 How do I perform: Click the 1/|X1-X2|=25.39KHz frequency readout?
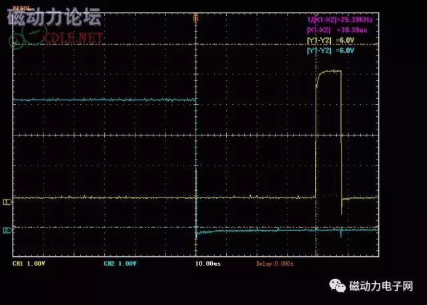[x=340, y=19]
